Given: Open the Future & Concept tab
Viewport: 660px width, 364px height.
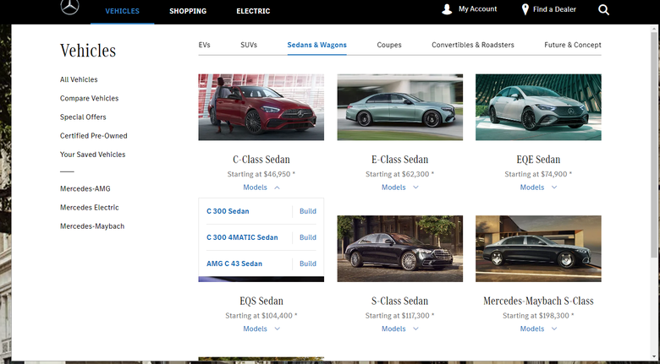Looking at the screenshot, I should (x=573, y=45).
